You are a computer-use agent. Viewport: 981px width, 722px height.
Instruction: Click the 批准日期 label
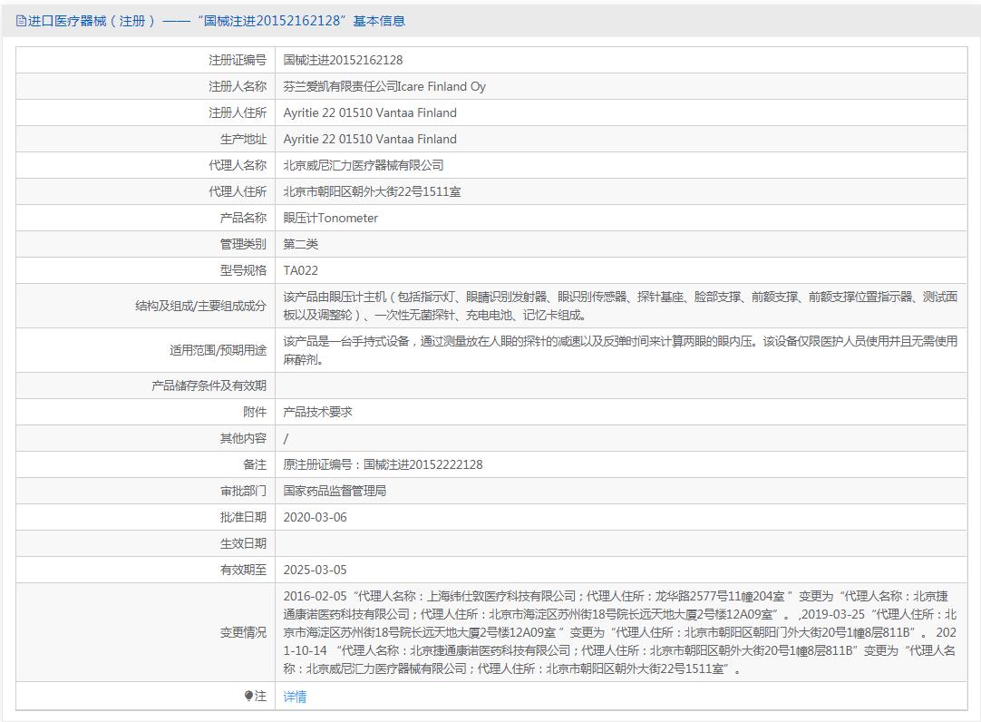click(x=243, y=517)
